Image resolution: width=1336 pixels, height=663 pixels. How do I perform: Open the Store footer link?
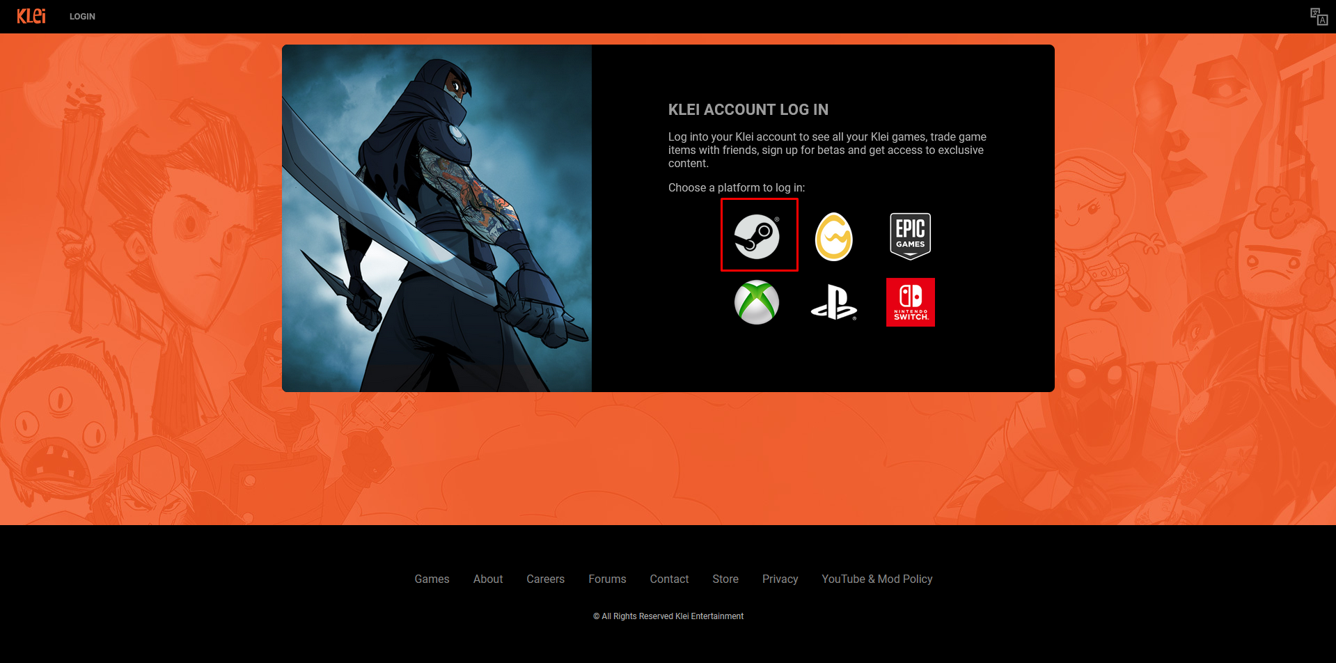click(x=725, y=579)
